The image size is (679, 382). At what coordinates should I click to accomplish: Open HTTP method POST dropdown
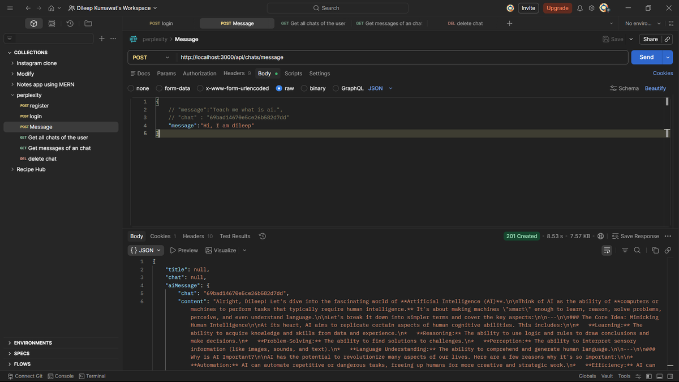coord(151,57)
